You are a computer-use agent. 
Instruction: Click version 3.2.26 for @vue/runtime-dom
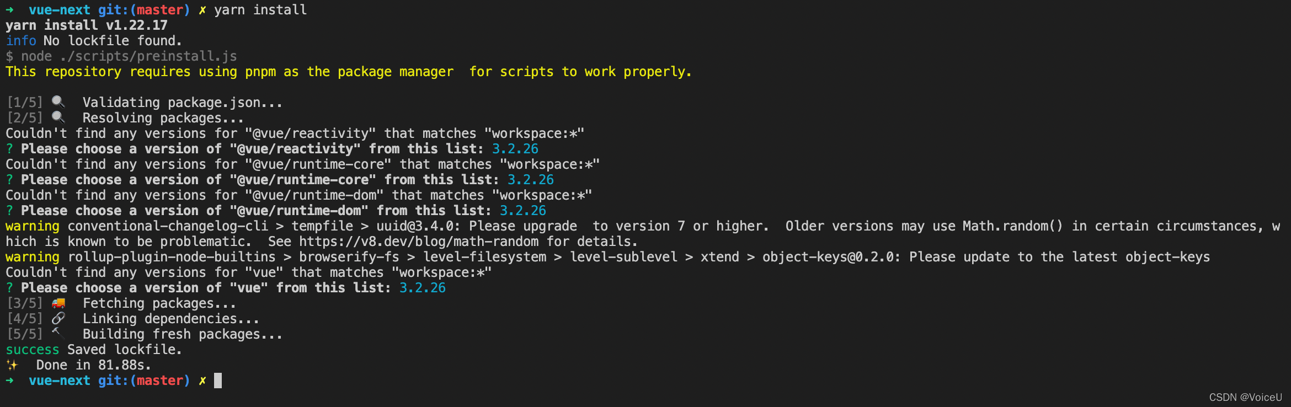523,211
